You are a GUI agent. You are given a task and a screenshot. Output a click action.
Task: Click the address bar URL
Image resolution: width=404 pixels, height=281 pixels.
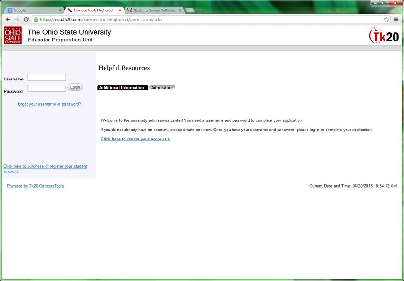coord(101,20)
